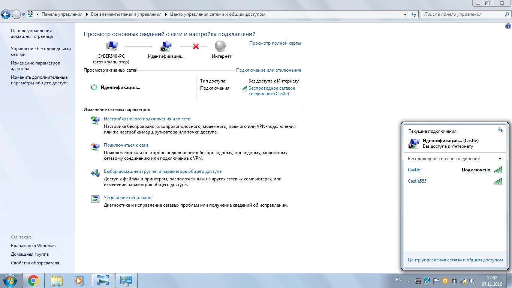Screen dimensions: 512x288
Task: Open address bar history dropdown arrow
Action: pyautogui.click(x=405, y=14)
